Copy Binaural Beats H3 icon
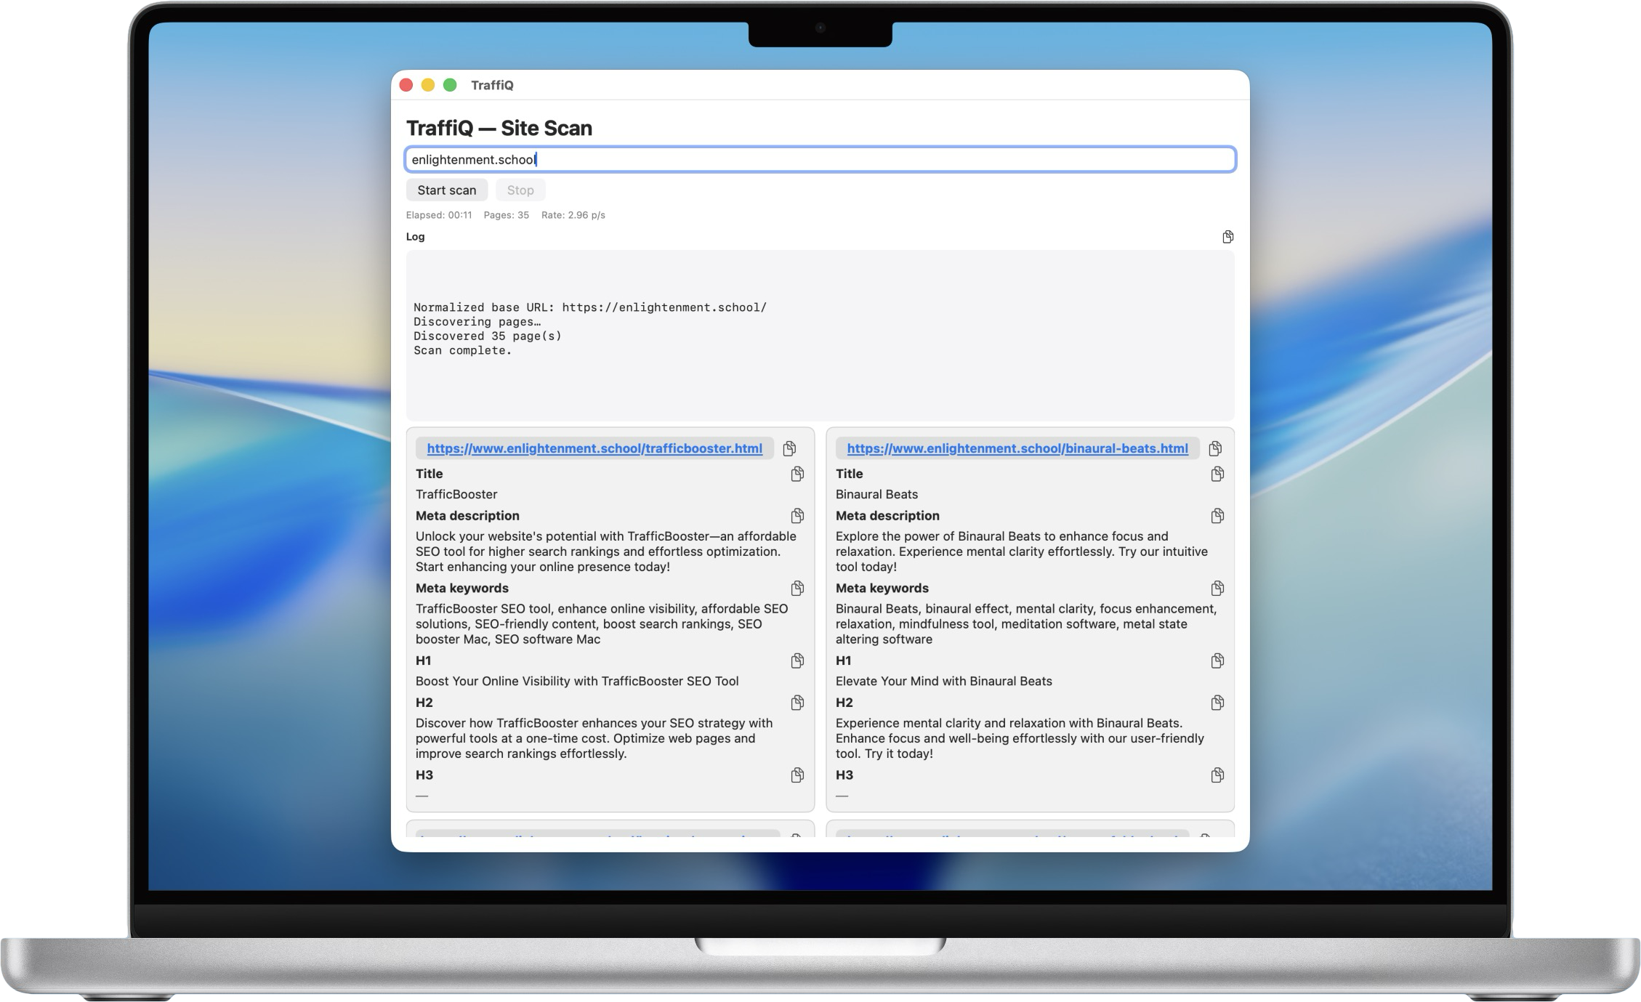1641x1002 pixels. click(1217, 775)
